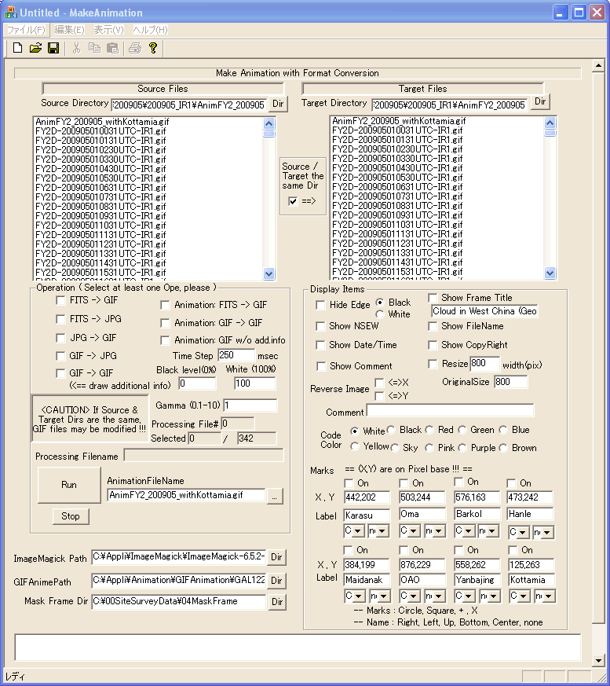Enable the FITS -> GIF checkbox
Screen dimensions: 610x686
point(61,300)
